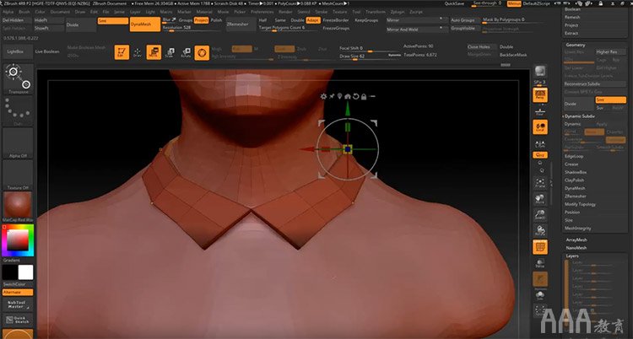This screenshot has width=633, height=339.
Task: Toggle the BackfaceMask option
Action: pyautogui.click(x=513, y=55)
